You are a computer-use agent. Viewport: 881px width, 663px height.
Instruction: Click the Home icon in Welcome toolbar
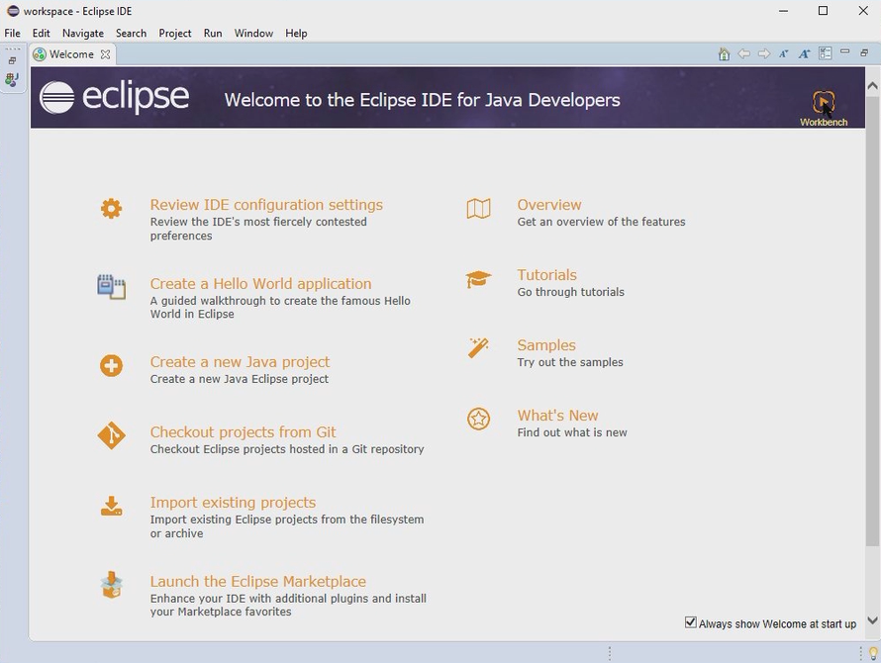pos(724,54)
